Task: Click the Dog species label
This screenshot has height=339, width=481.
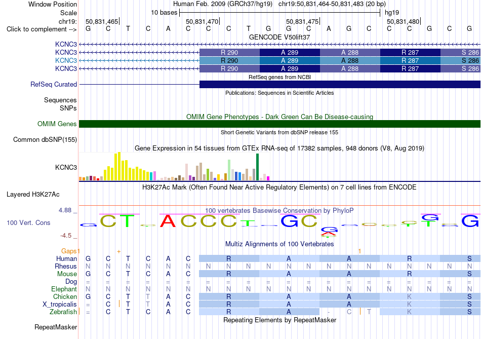Action: pyautogui.click(x=71, y=281)
